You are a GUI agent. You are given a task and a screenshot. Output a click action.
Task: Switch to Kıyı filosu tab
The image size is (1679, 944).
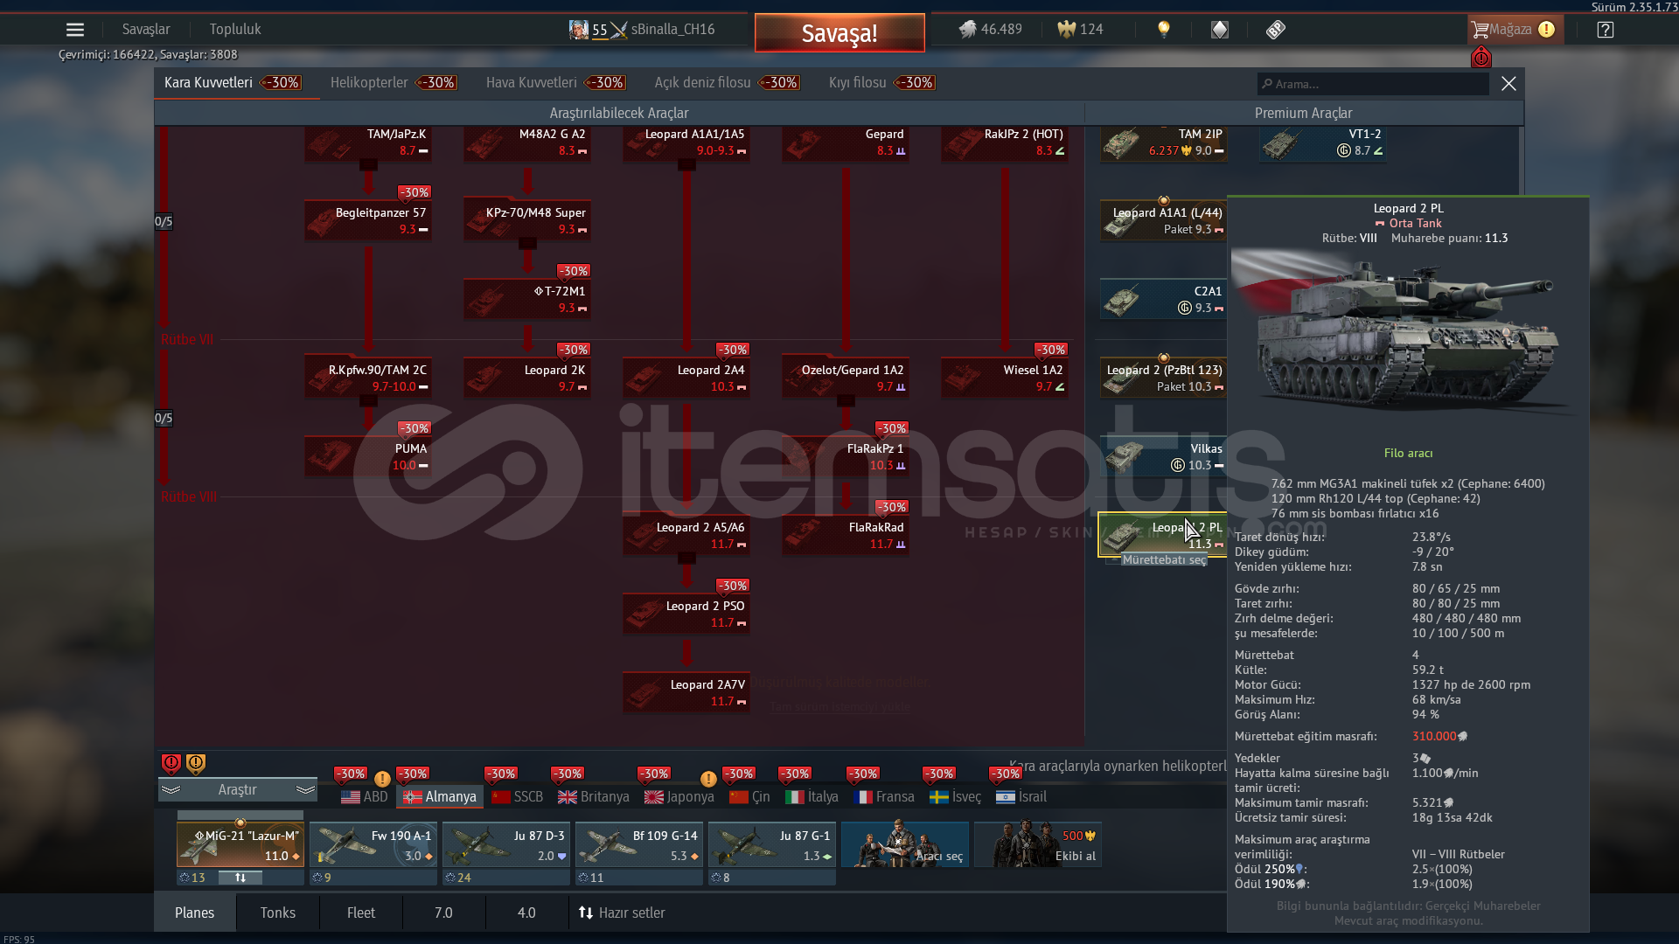coord(881,83)
